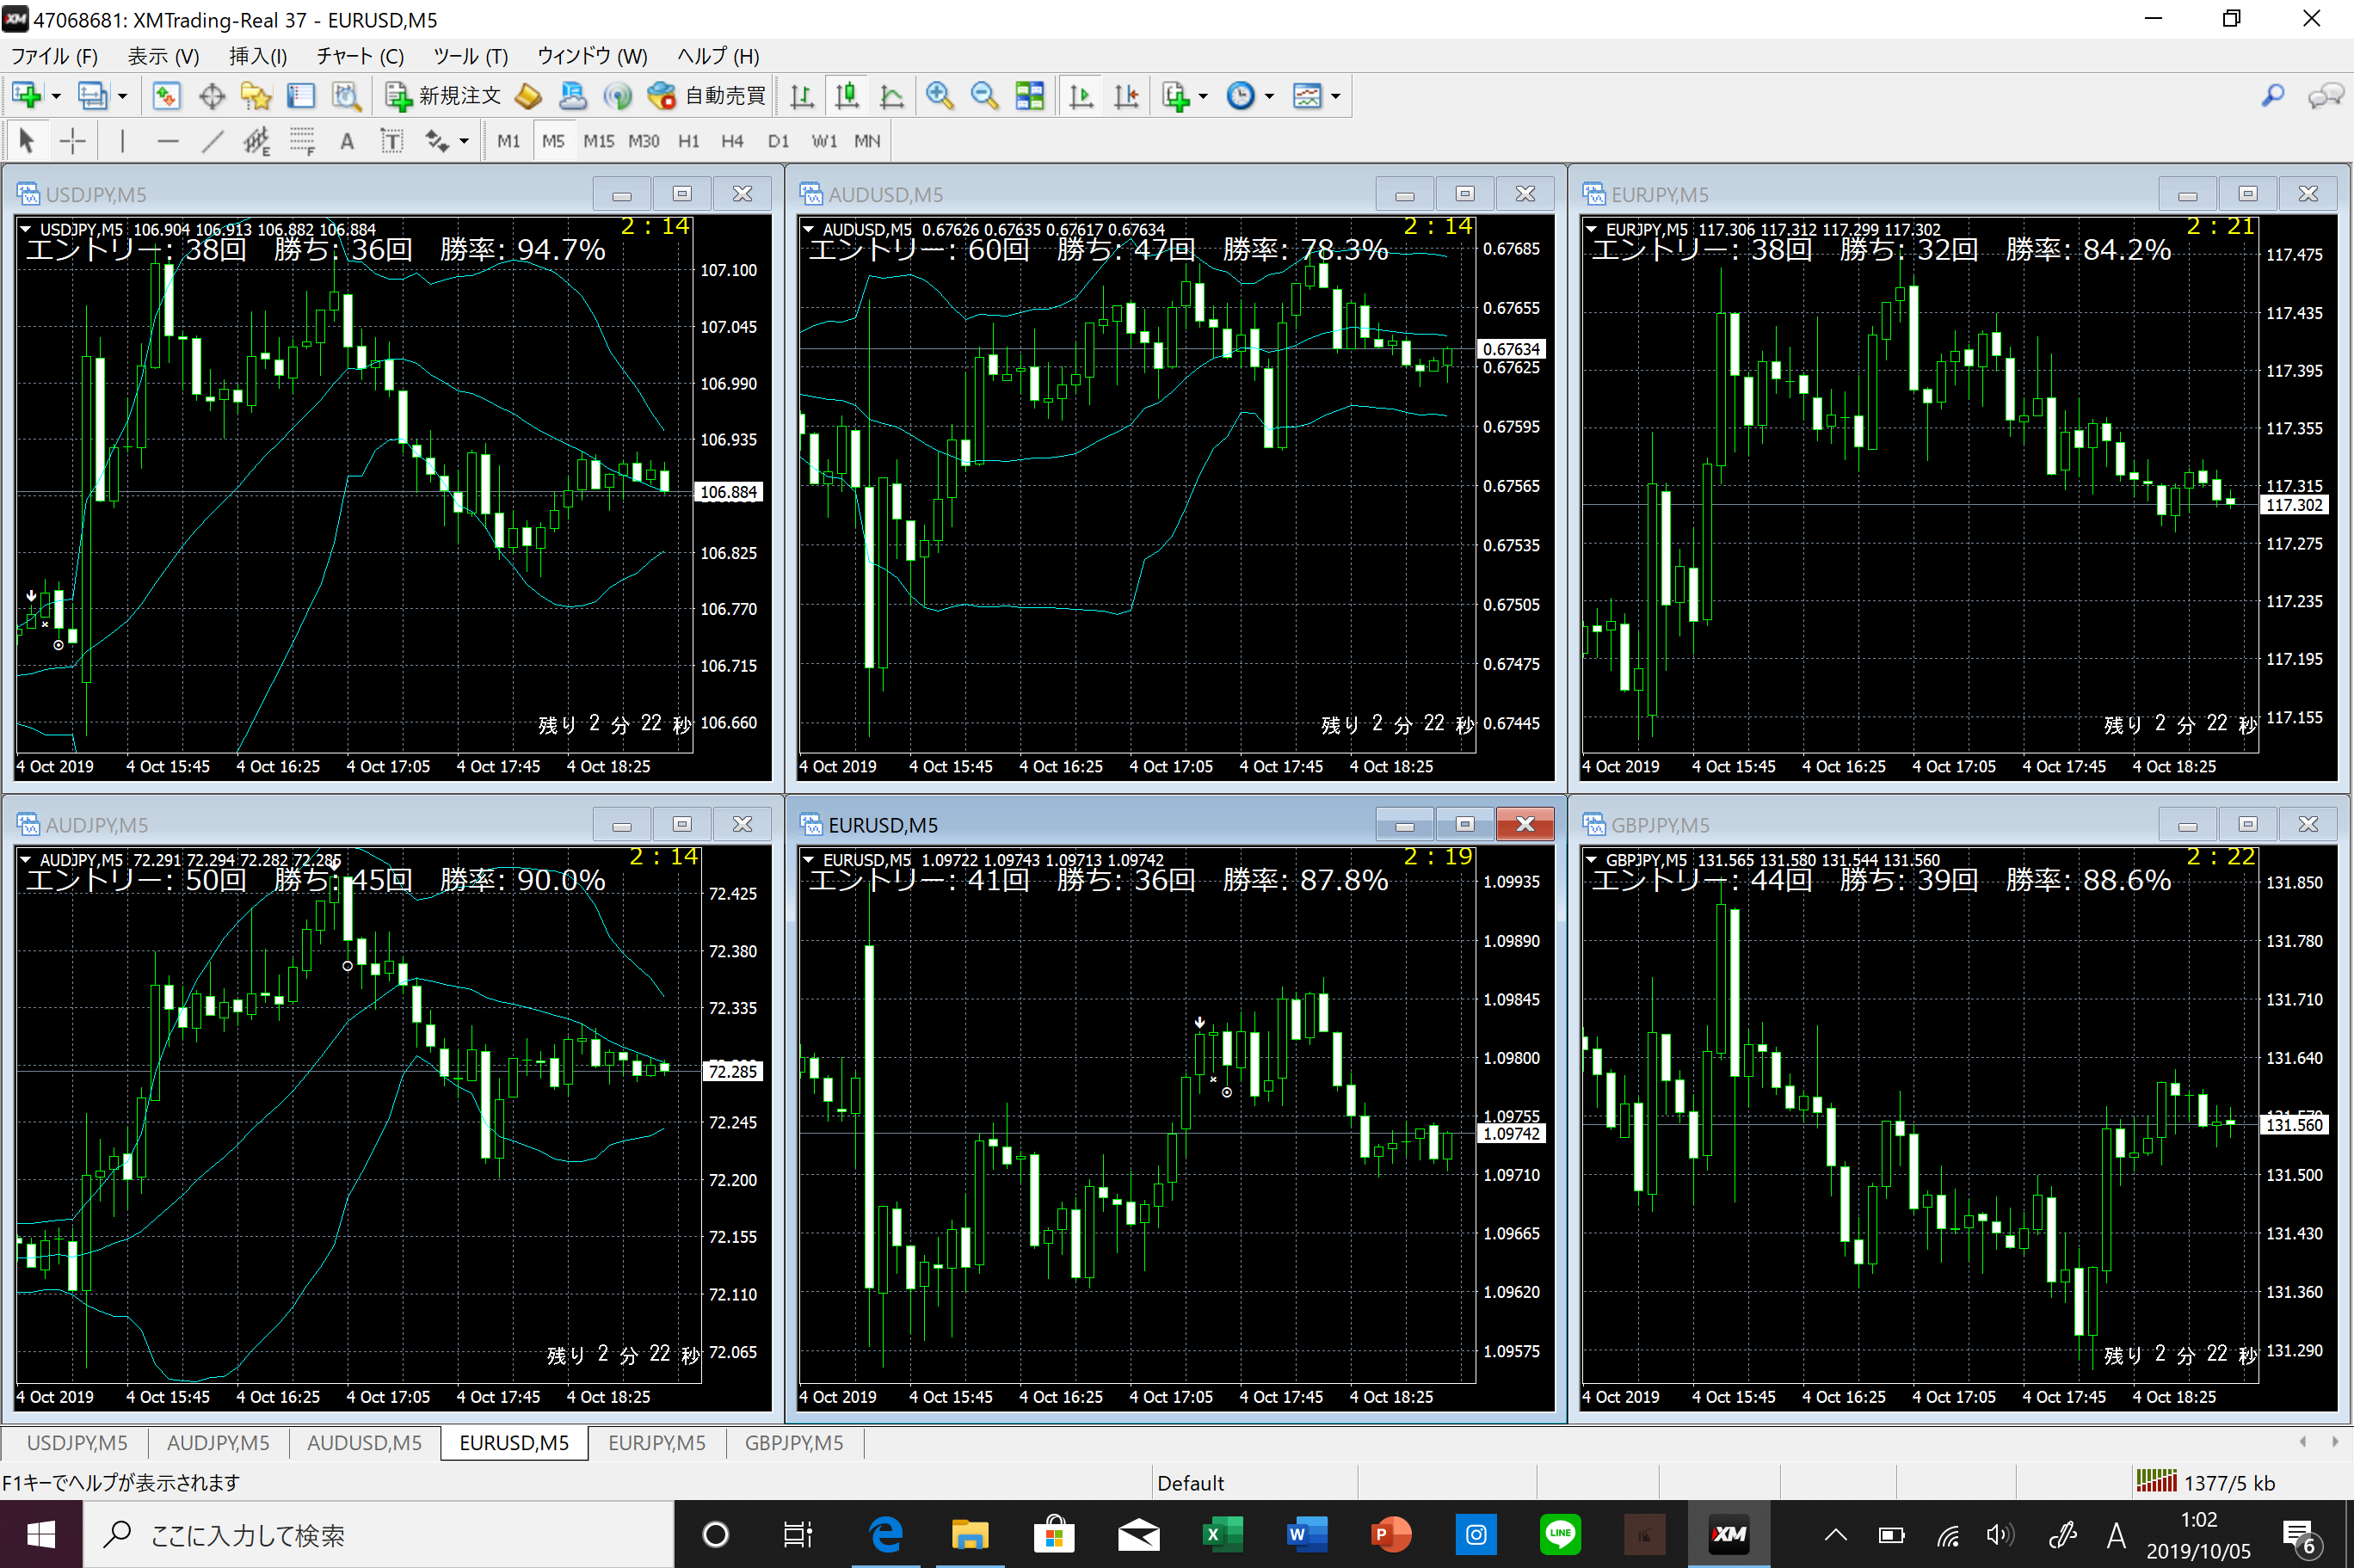
Task: Expand the new chart dropdown arrow
Action: point(57,96)
